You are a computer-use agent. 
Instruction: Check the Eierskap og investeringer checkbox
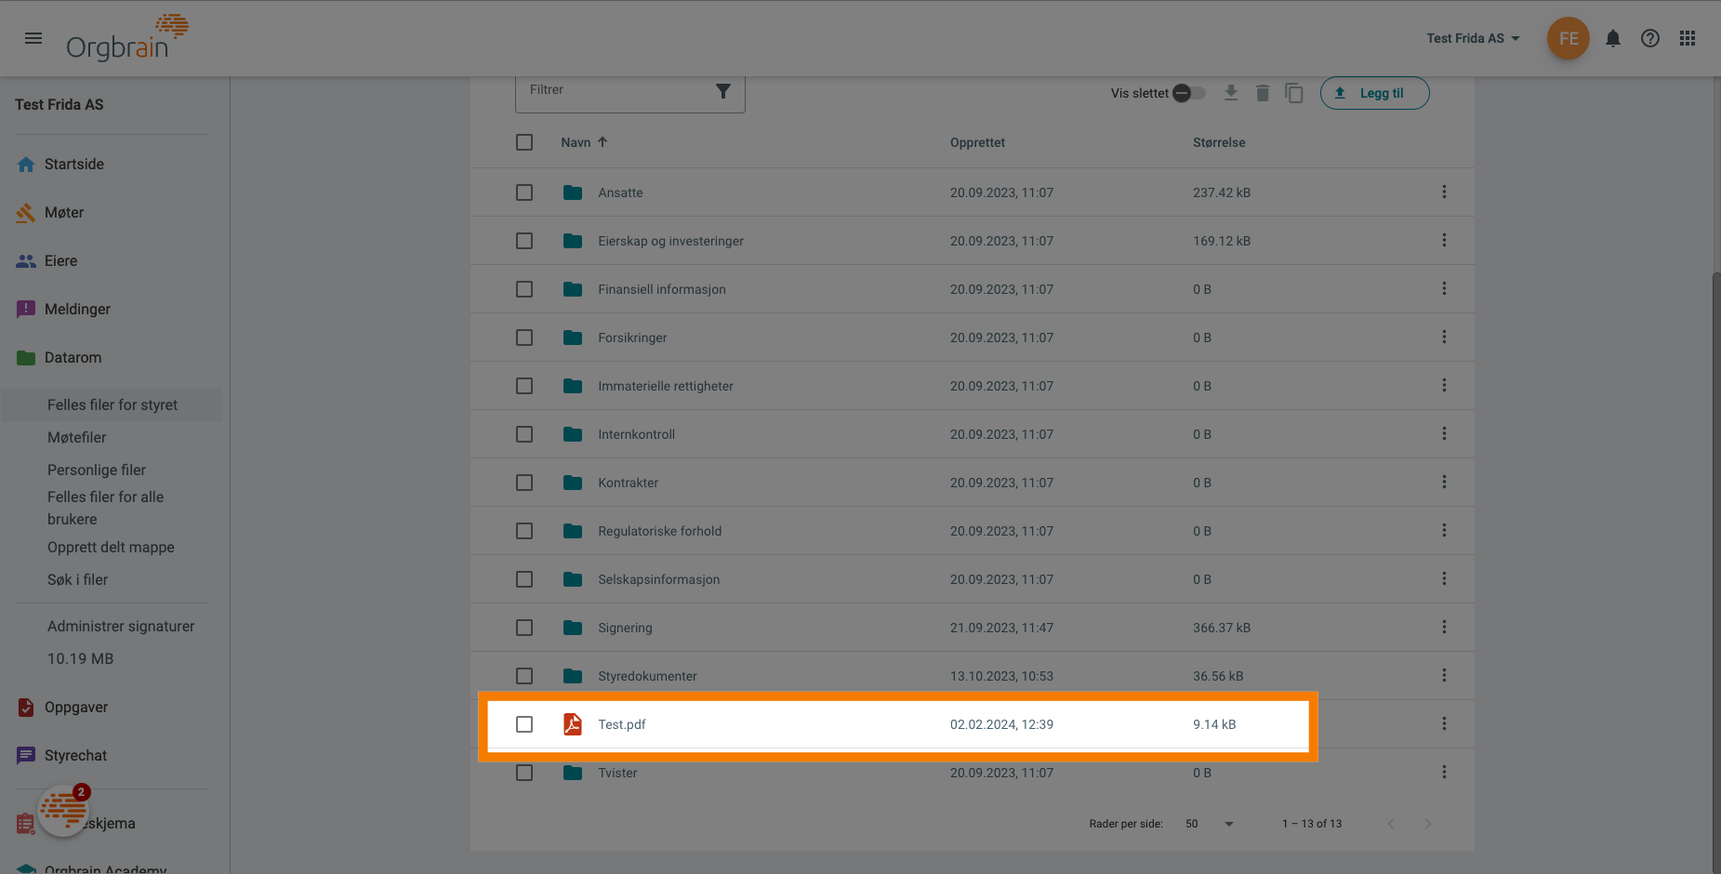pos(524,241)
